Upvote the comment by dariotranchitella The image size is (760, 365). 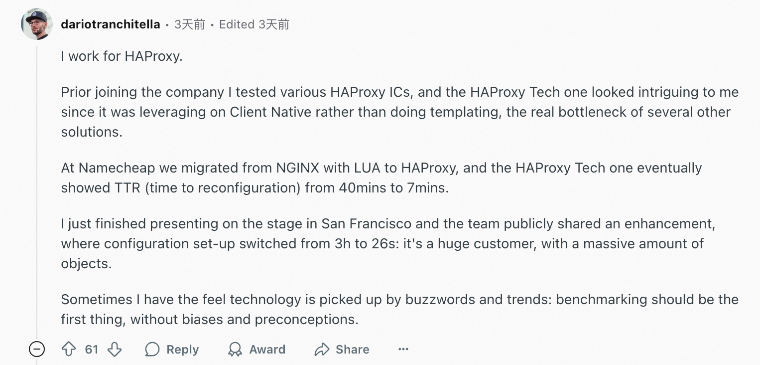pyautogui.click(x=69, y=349)
